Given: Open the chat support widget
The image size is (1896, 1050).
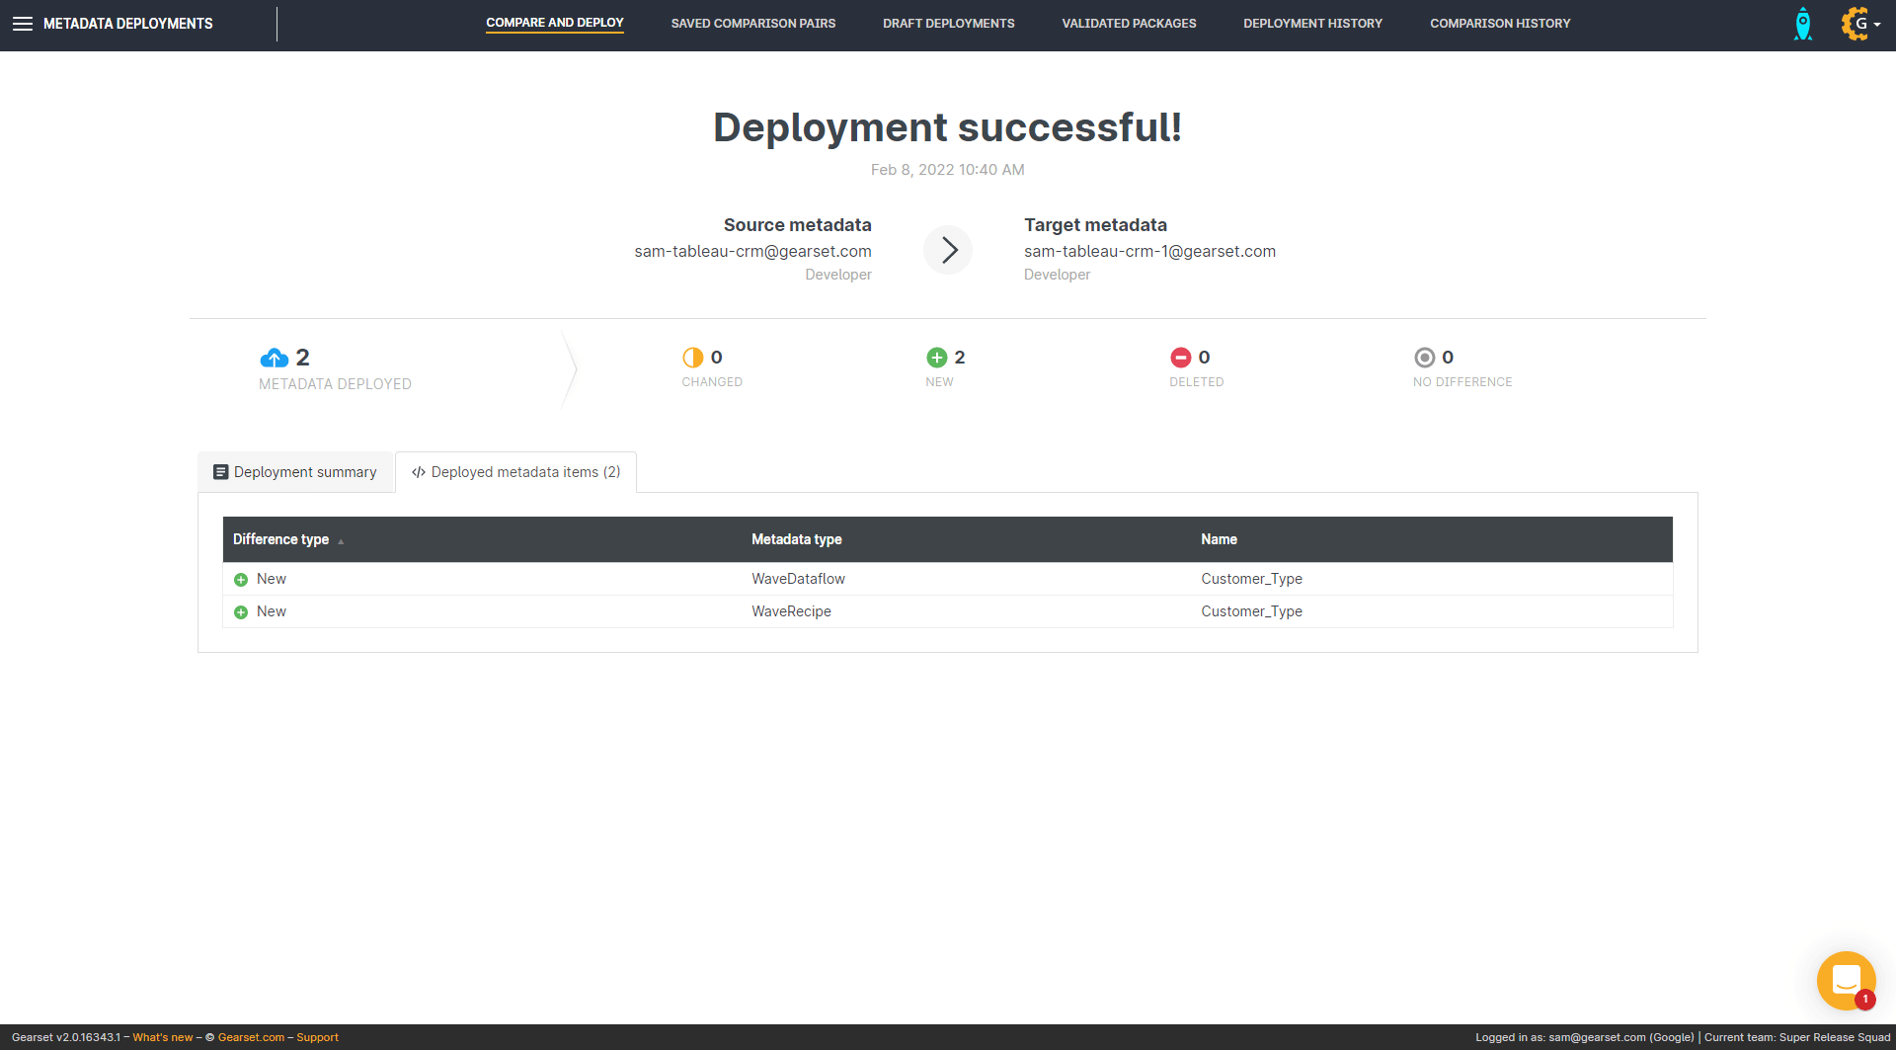Looking at the screenshot, I should (x=1845, y=980).
